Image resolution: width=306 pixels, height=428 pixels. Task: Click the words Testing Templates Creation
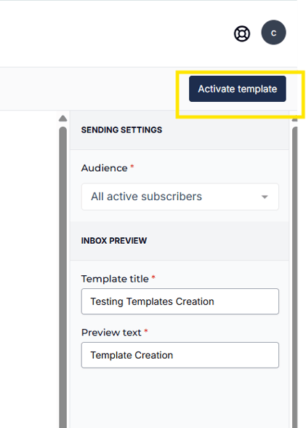pyautogui.click(x=152, y=301)
